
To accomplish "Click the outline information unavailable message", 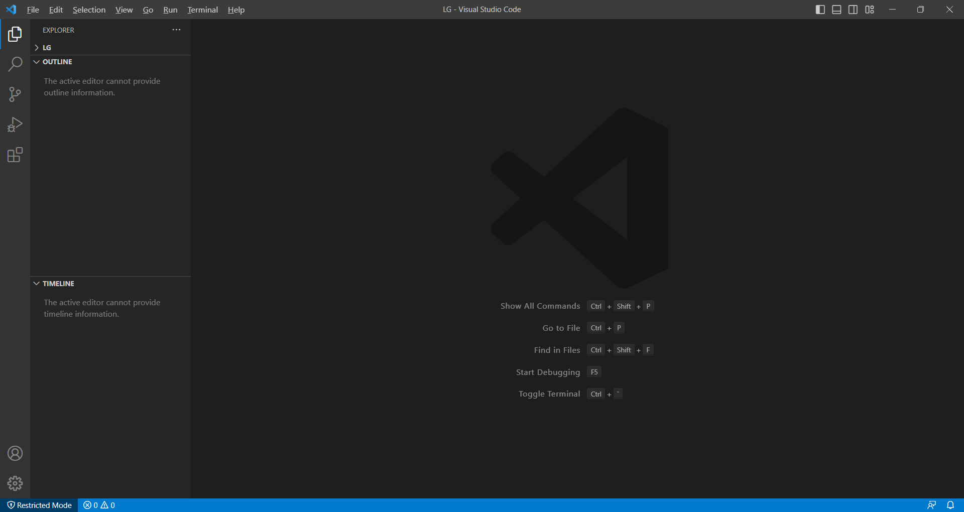I will (102, 87).
